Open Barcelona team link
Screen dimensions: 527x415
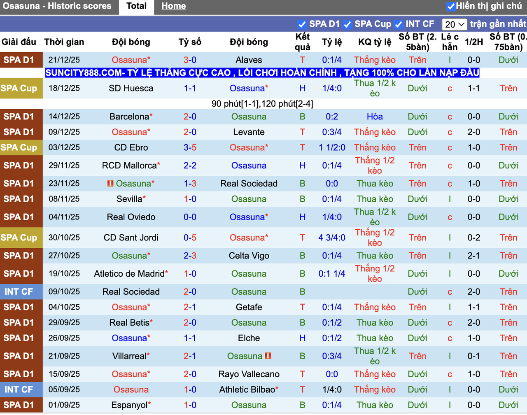[129, 117]
